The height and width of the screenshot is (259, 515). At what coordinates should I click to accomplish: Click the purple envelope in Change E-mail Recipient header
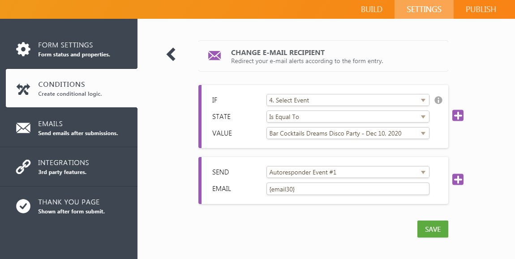click(x=214, y=56)
